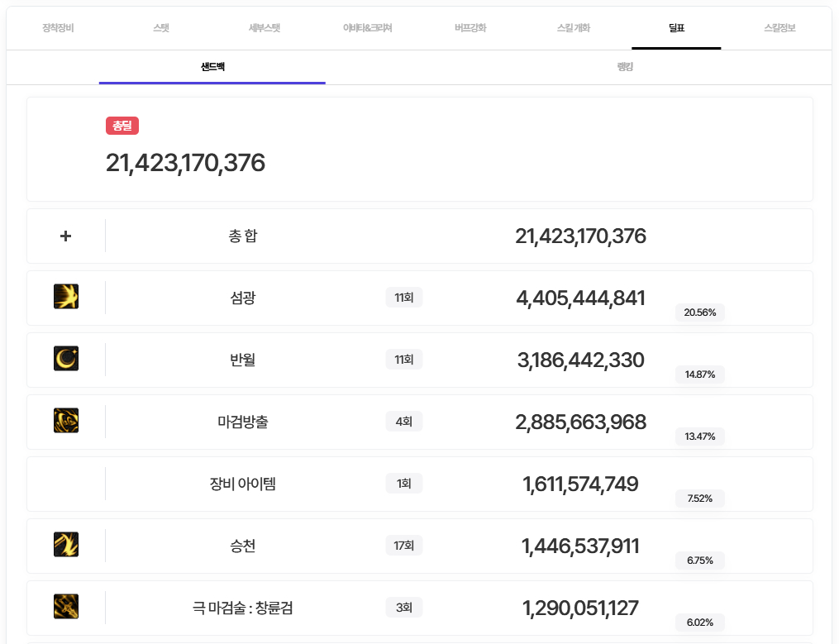
Task: Select the 샌드백 sub-tab
Action: (x=212, y=67)
